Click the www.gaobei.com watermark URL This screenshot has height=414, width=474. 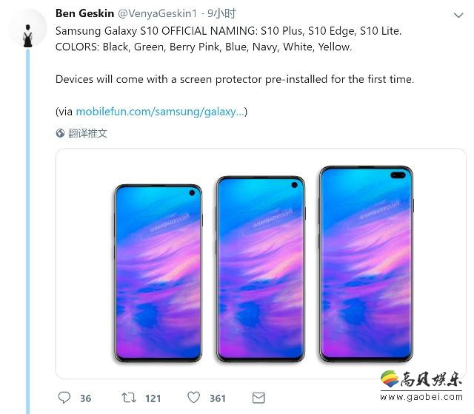pos(421,397)
